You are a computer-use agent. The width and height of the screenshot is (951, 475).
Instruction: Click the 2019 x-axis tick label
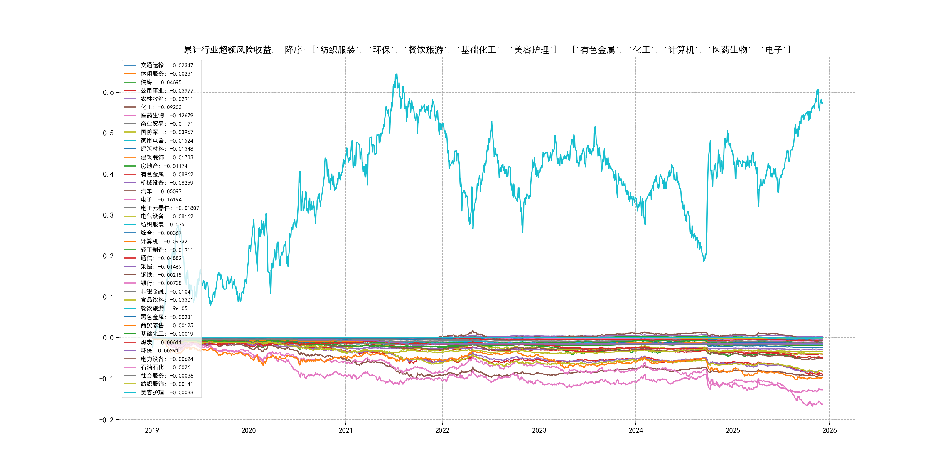(x=152, y=430)
